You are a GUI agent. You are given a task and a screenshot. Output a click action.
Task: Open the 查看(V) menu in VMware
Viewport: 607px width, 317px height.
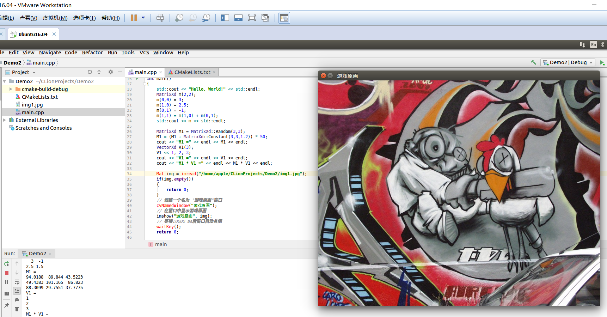coord(28,18)
